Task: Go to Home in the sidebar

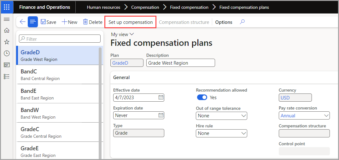Action: 7,30
